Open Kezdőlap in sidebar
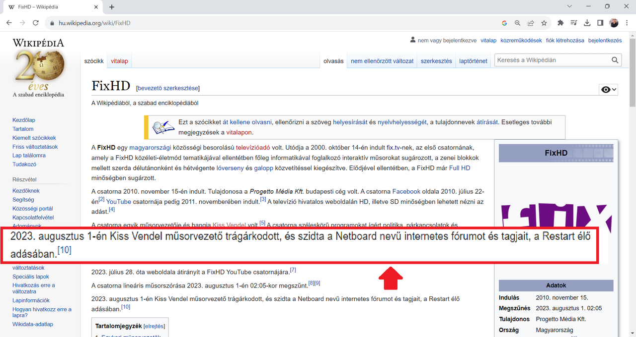Image resolution: width=636 pixels, height=337 pixels. coord(24,120)
